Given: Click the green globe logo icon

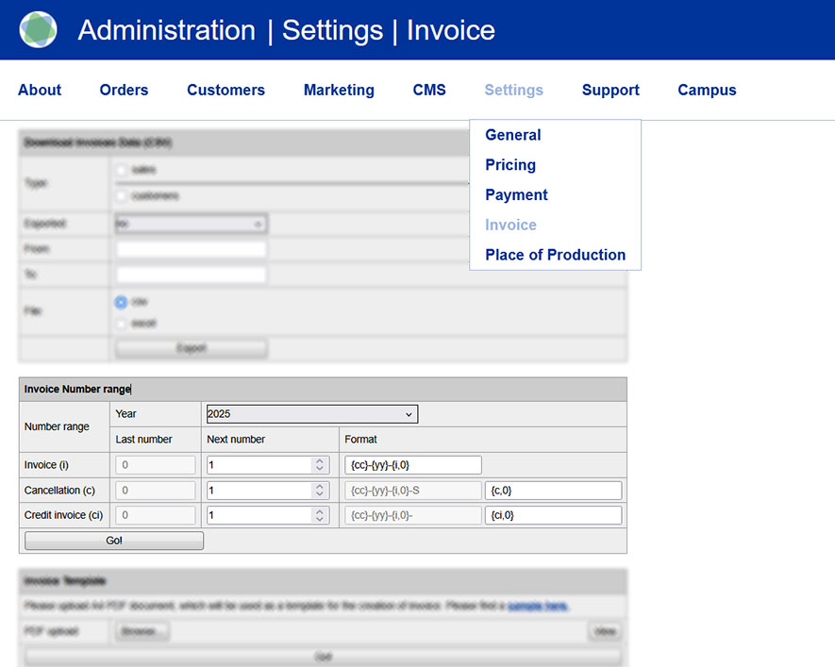Looking at the screenshot, I should (38, 30).
